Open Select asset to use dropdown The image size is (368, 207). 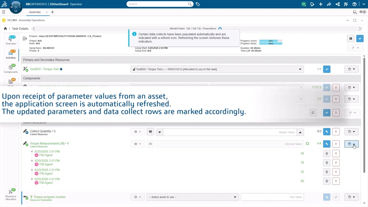(193, 197)
